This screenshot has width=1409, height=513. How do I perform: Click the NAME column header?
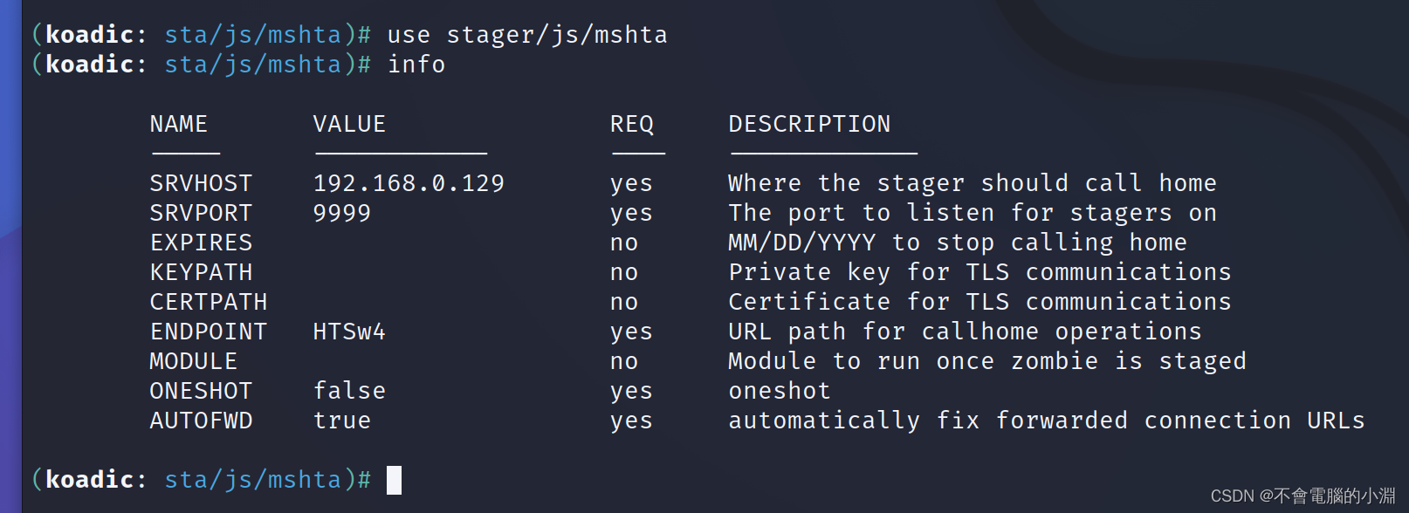pyautogui.click(x=179, y=124)
